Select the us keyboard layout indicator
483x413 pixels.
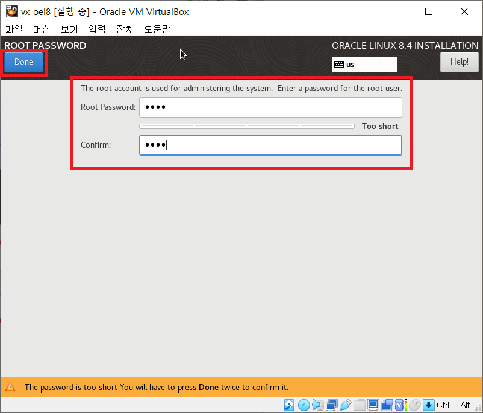pos(364,65)
